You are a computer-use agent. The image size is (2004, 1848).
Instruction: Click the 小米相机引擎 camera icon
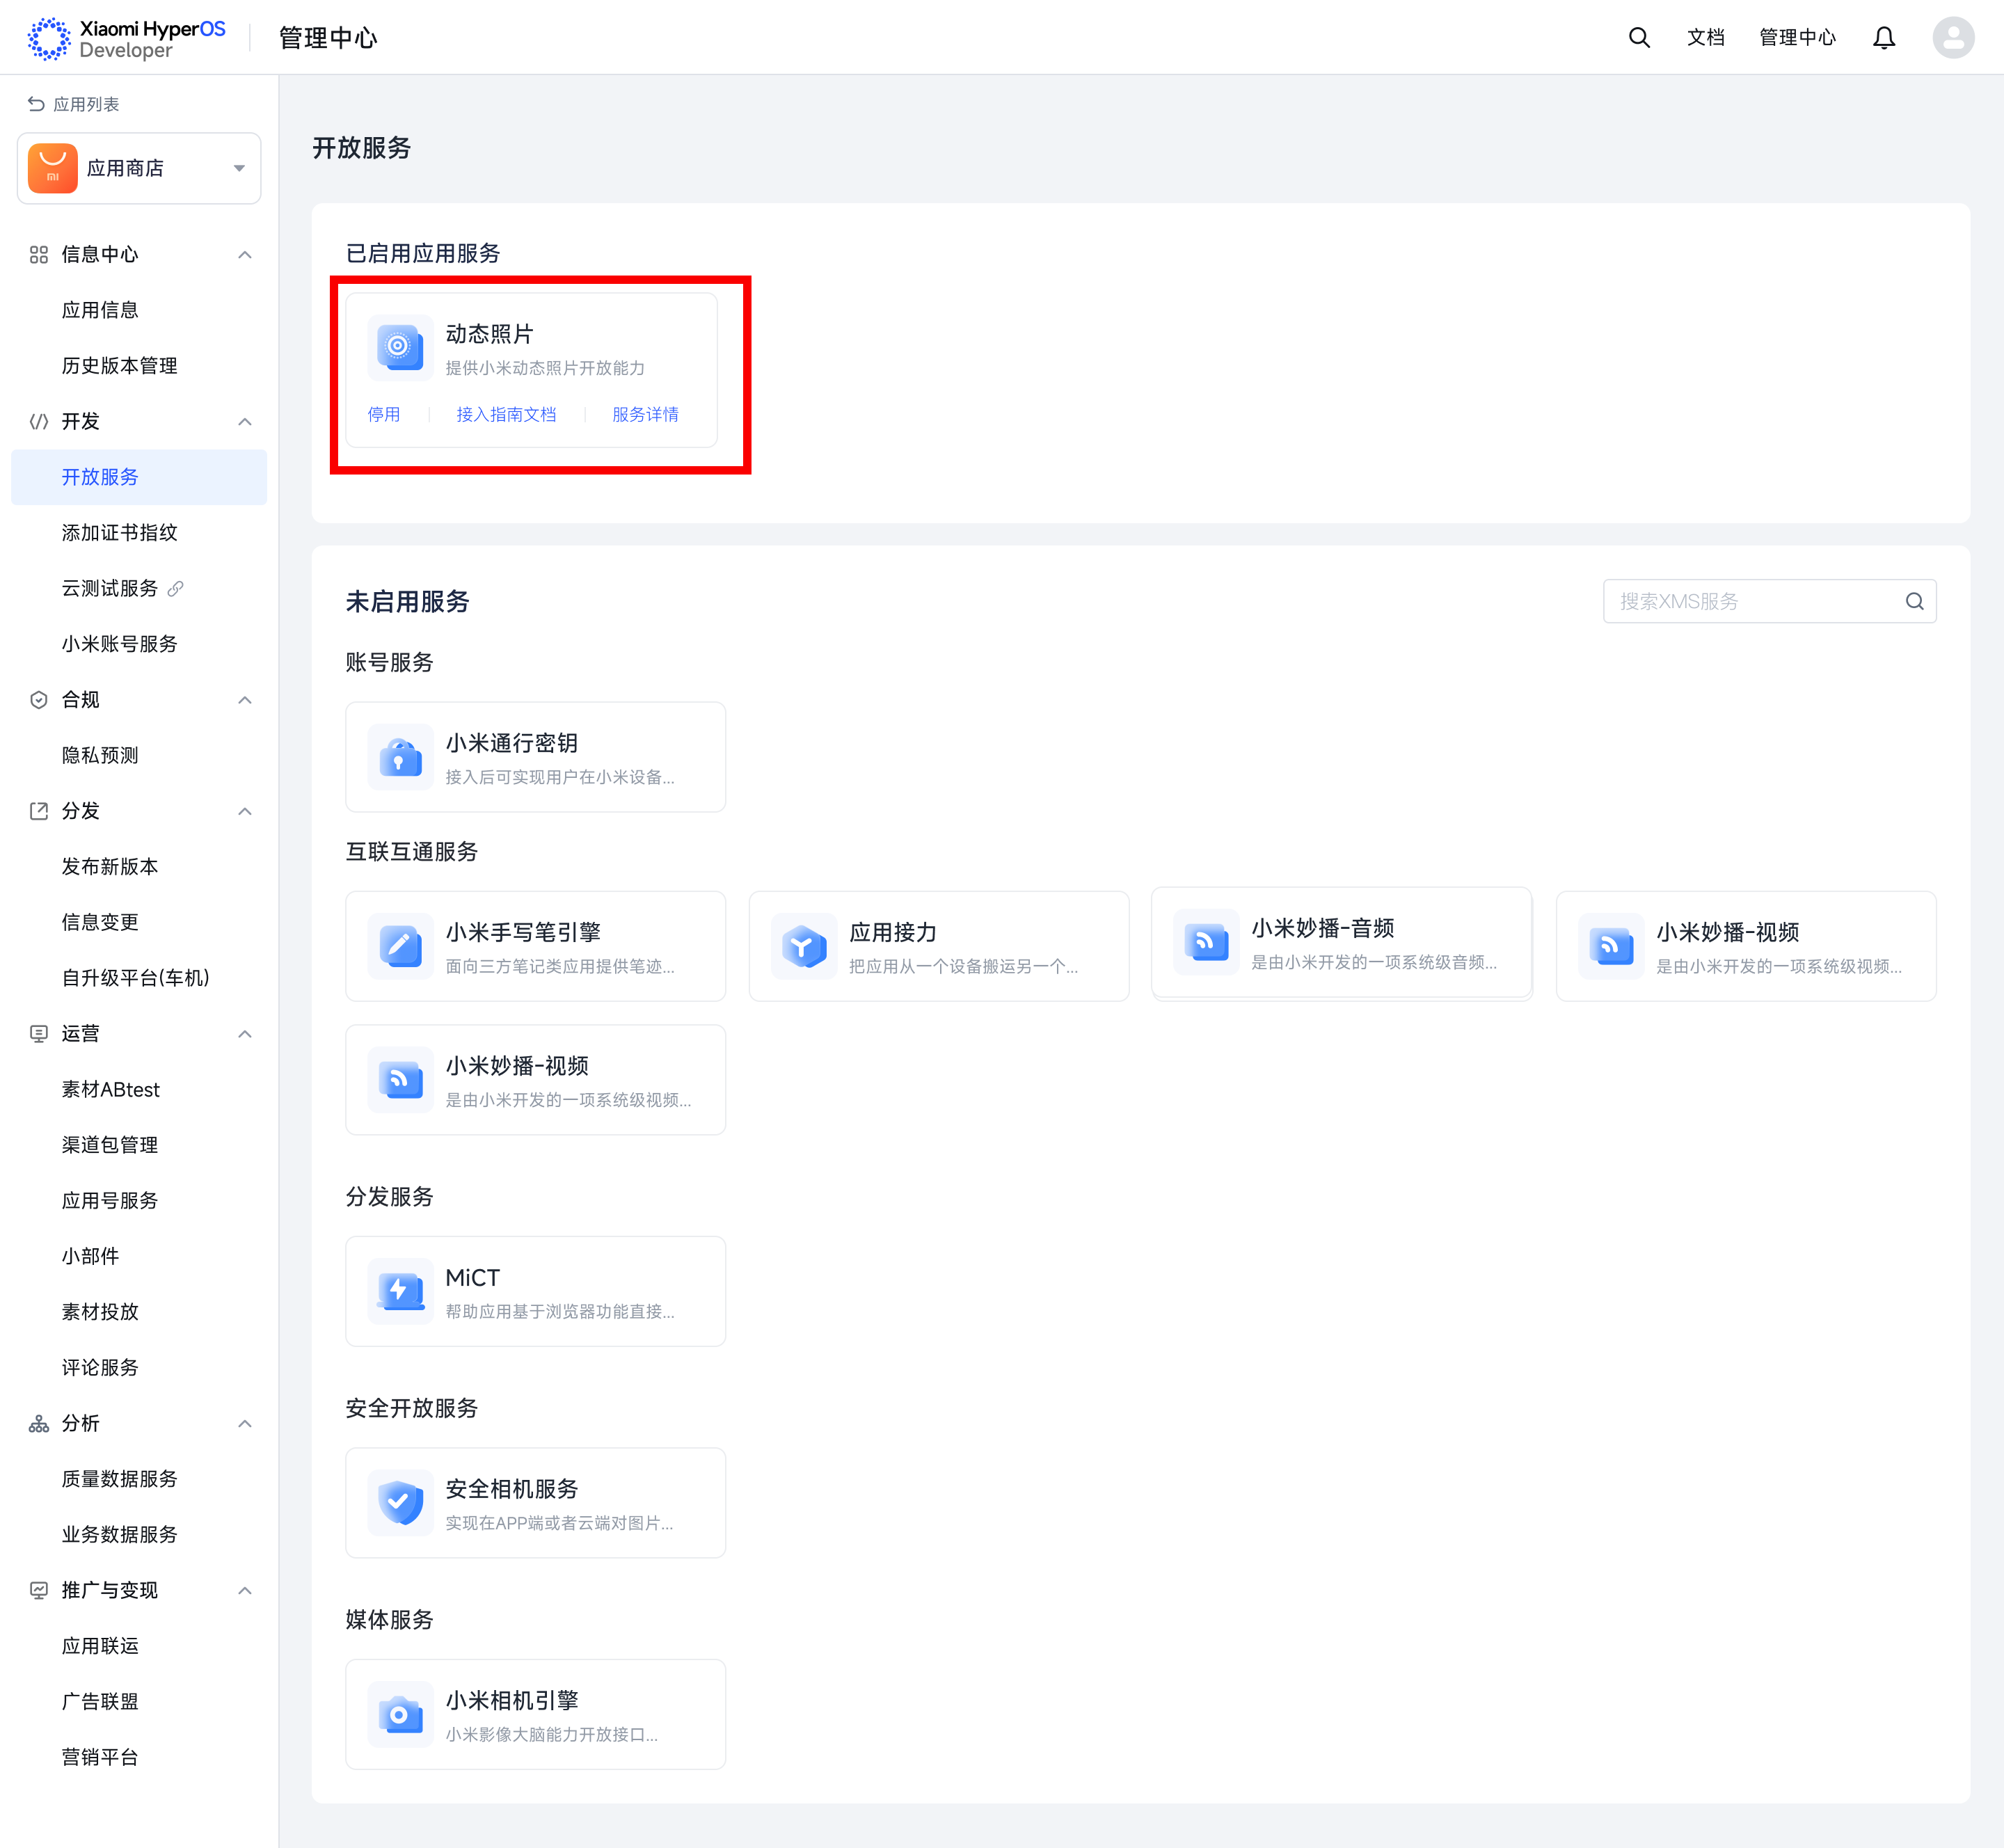tap(400, 1714)
